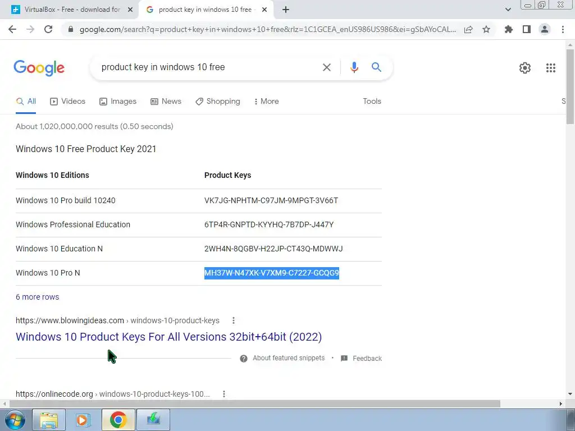The image size is (575, 431).
Task: Toggle the browser side panel
Action: (527, 29)
